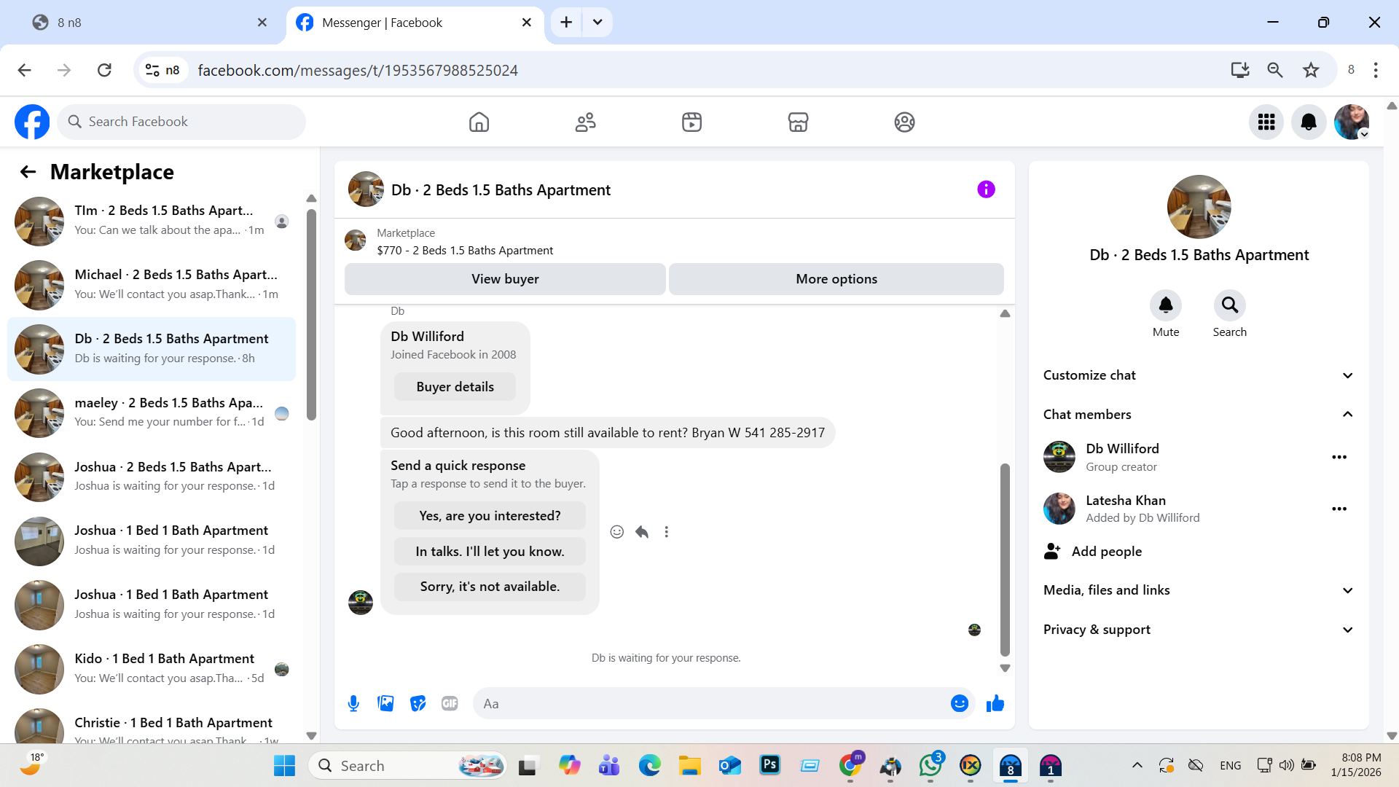Click the View buyer button
Viewport: 1399px width, 787px height.
click(x=505, y=279)
